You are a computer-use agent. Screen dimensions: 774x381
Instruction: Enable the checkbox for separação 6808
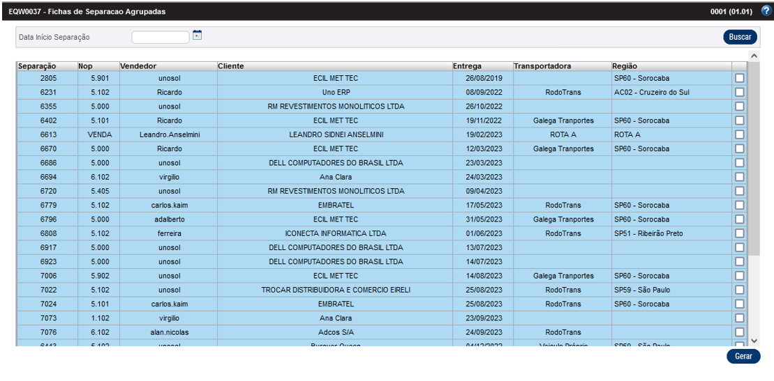coord(740,233)
